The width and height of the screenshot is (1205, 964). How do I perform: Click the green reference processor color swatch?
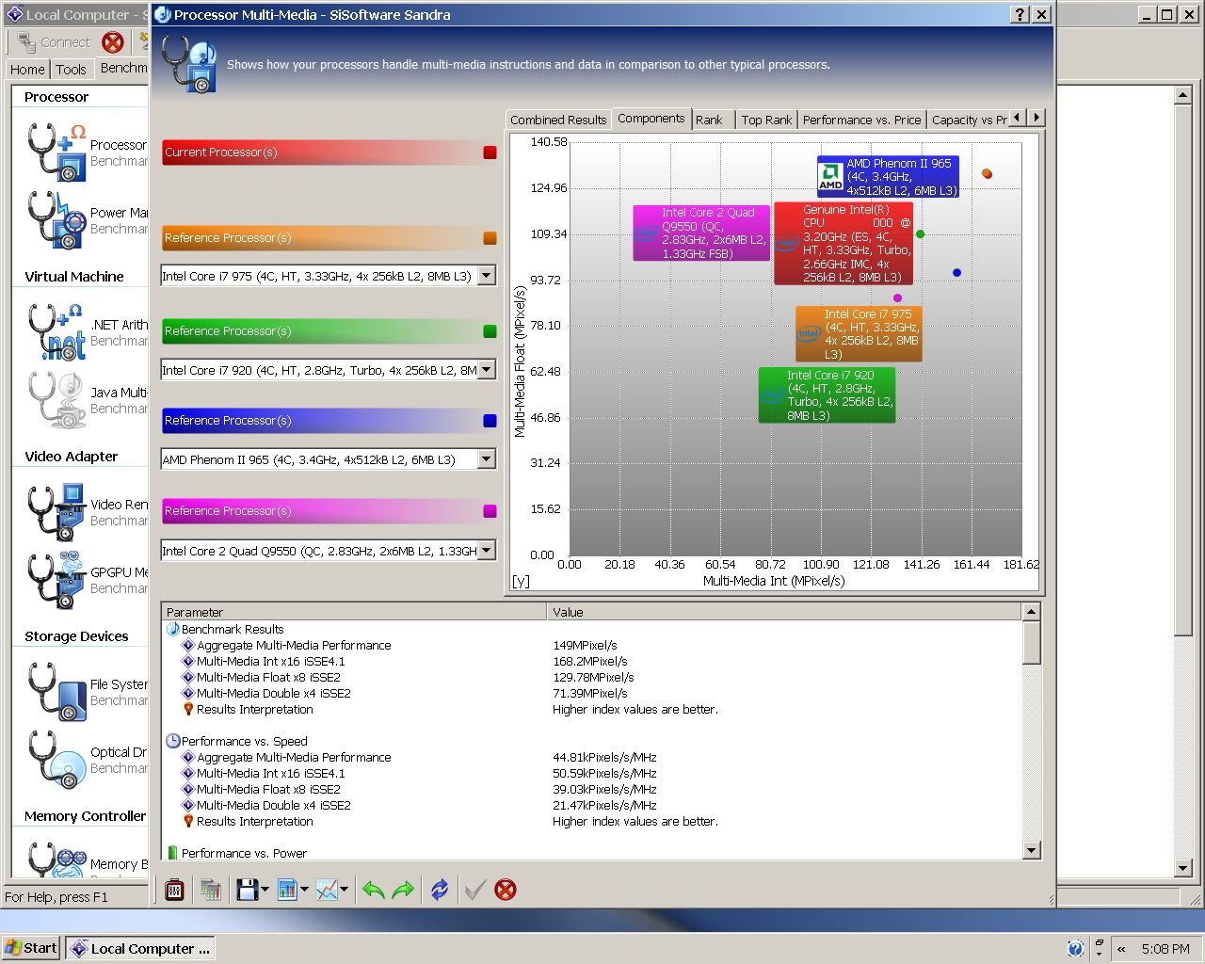point(490,331)
